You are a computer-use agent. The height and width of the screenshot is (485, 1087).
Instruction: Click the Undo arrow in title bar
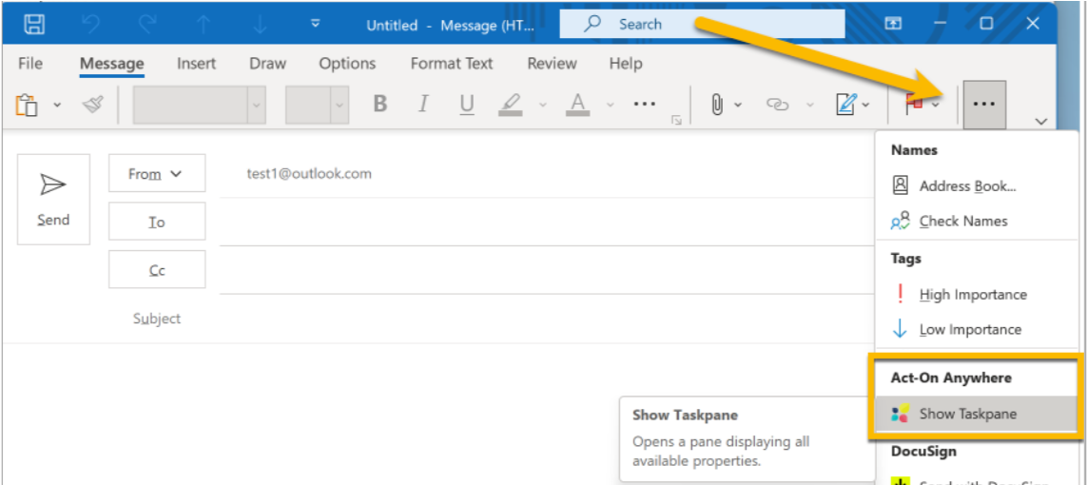tap(91, 25)
